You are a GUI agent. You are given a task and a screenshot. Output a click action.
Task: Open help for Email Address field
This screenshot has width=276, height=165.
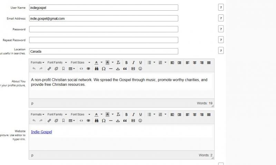point(221,18)
